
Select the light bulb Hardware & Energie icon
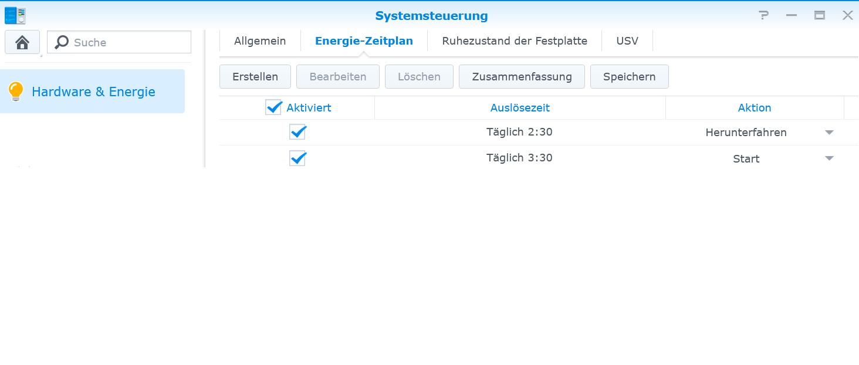tap(16, 91)
